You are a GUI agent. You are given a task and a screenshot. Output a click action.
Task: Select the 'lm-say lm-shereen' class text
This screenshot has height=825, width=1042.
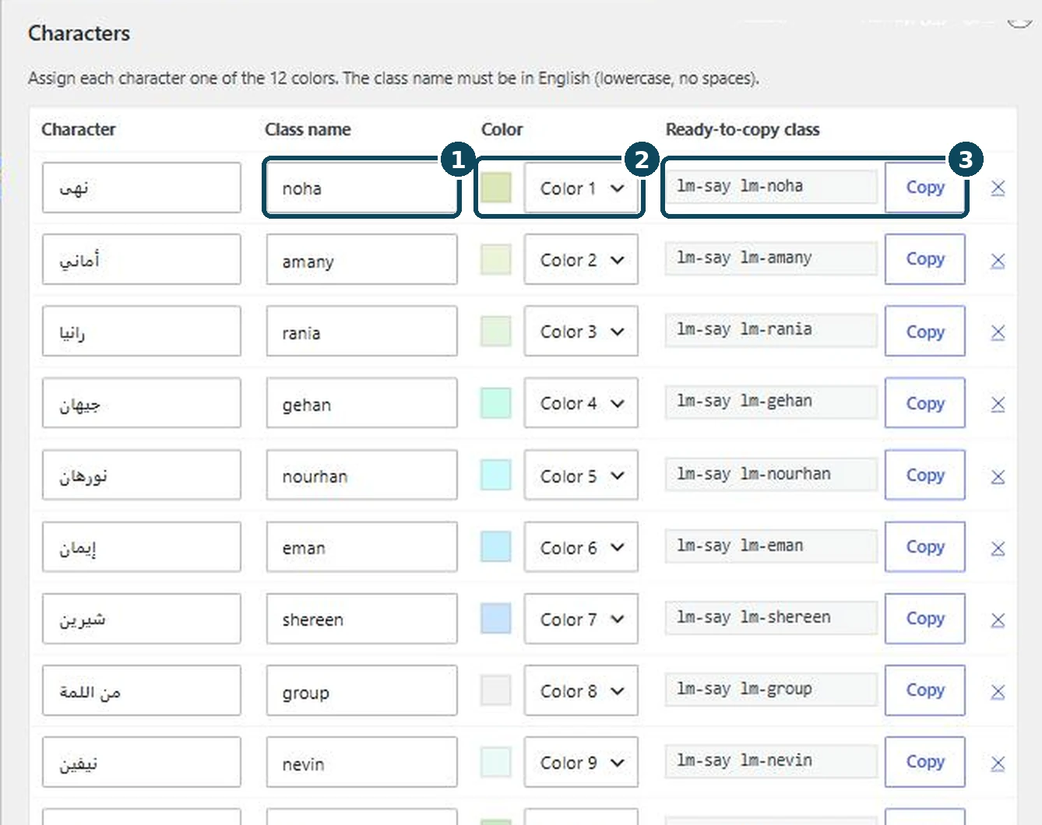click(x=754, y=617)
